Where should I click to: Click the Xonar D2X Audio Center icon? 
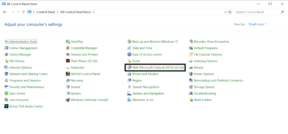[6, 106]
